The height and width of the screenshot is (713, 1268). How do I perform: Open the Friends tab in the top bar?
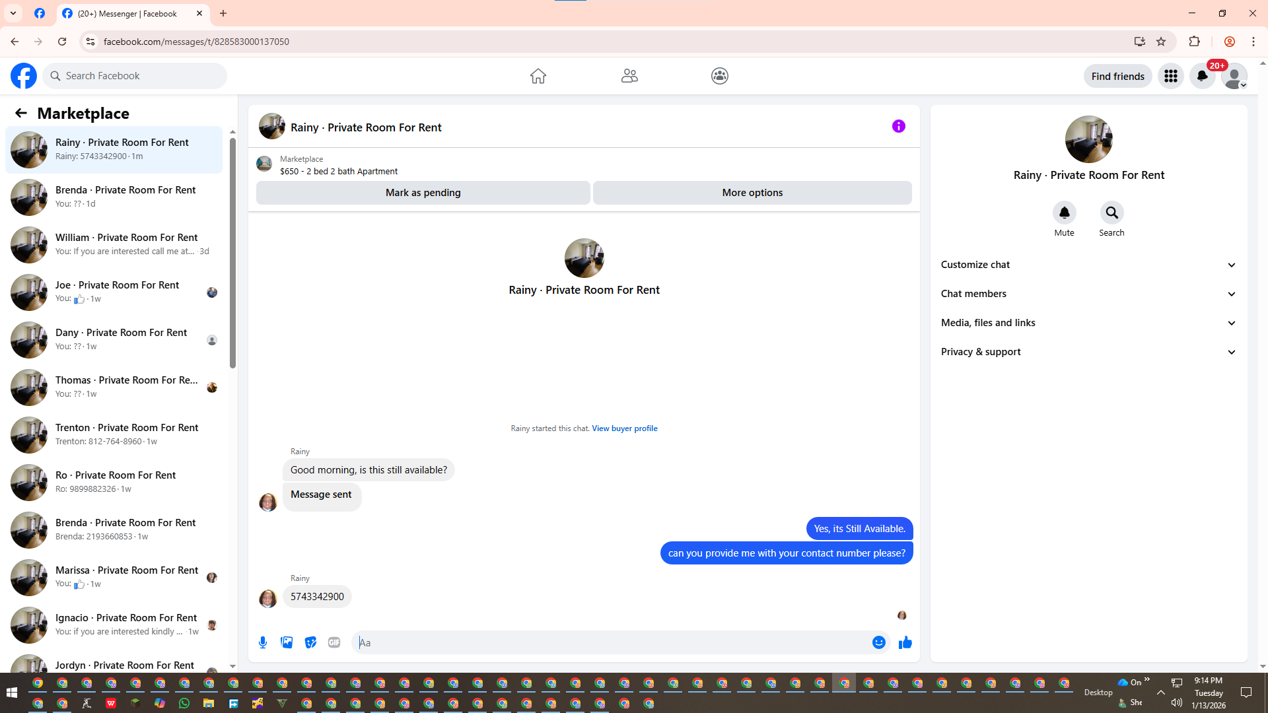coord(629,76)
